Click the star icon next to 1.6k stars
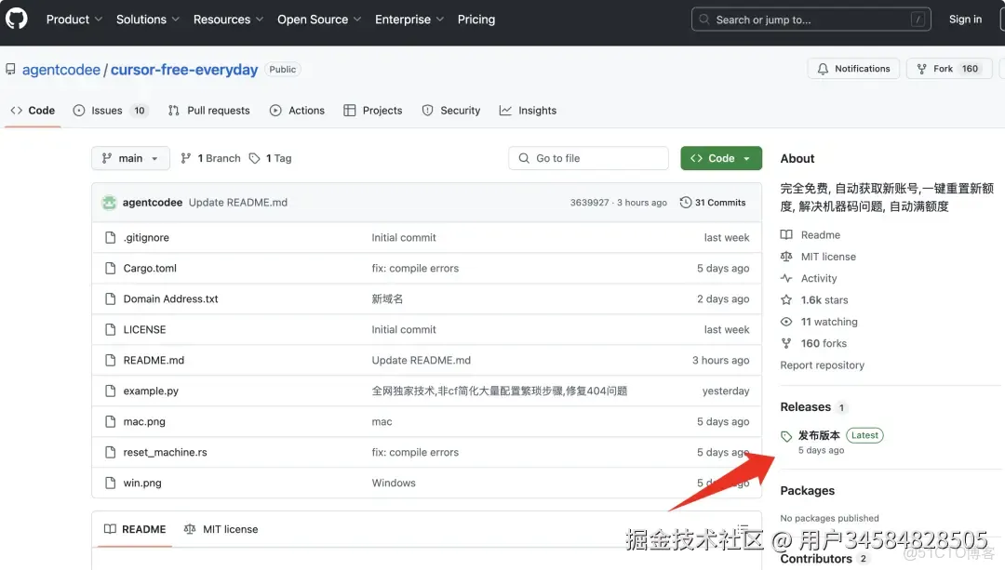Screen dimensions: 1005x570 point(788,299)
